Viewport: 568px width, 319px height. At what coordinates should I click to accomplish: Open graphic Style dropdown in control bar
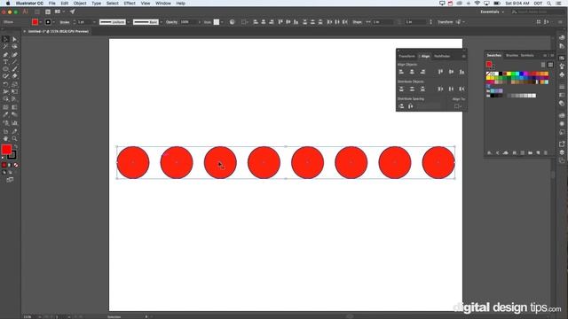(x=222, y=22)
